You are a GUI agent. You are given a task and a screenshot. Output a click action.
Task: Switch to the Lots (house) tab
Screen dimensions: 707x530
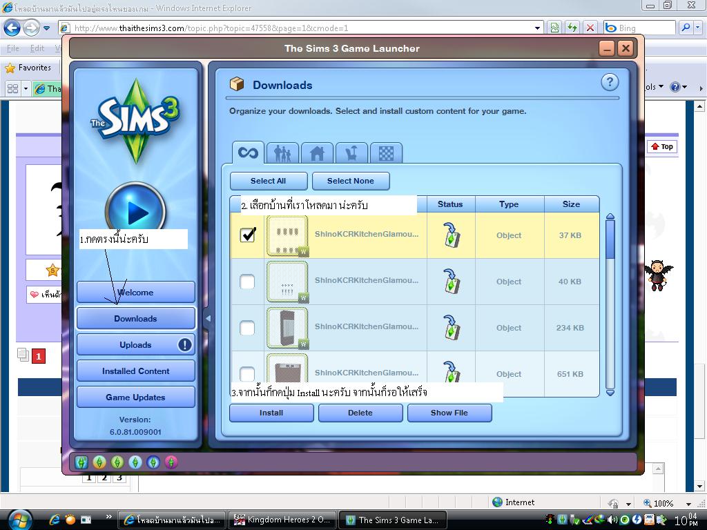317,154
